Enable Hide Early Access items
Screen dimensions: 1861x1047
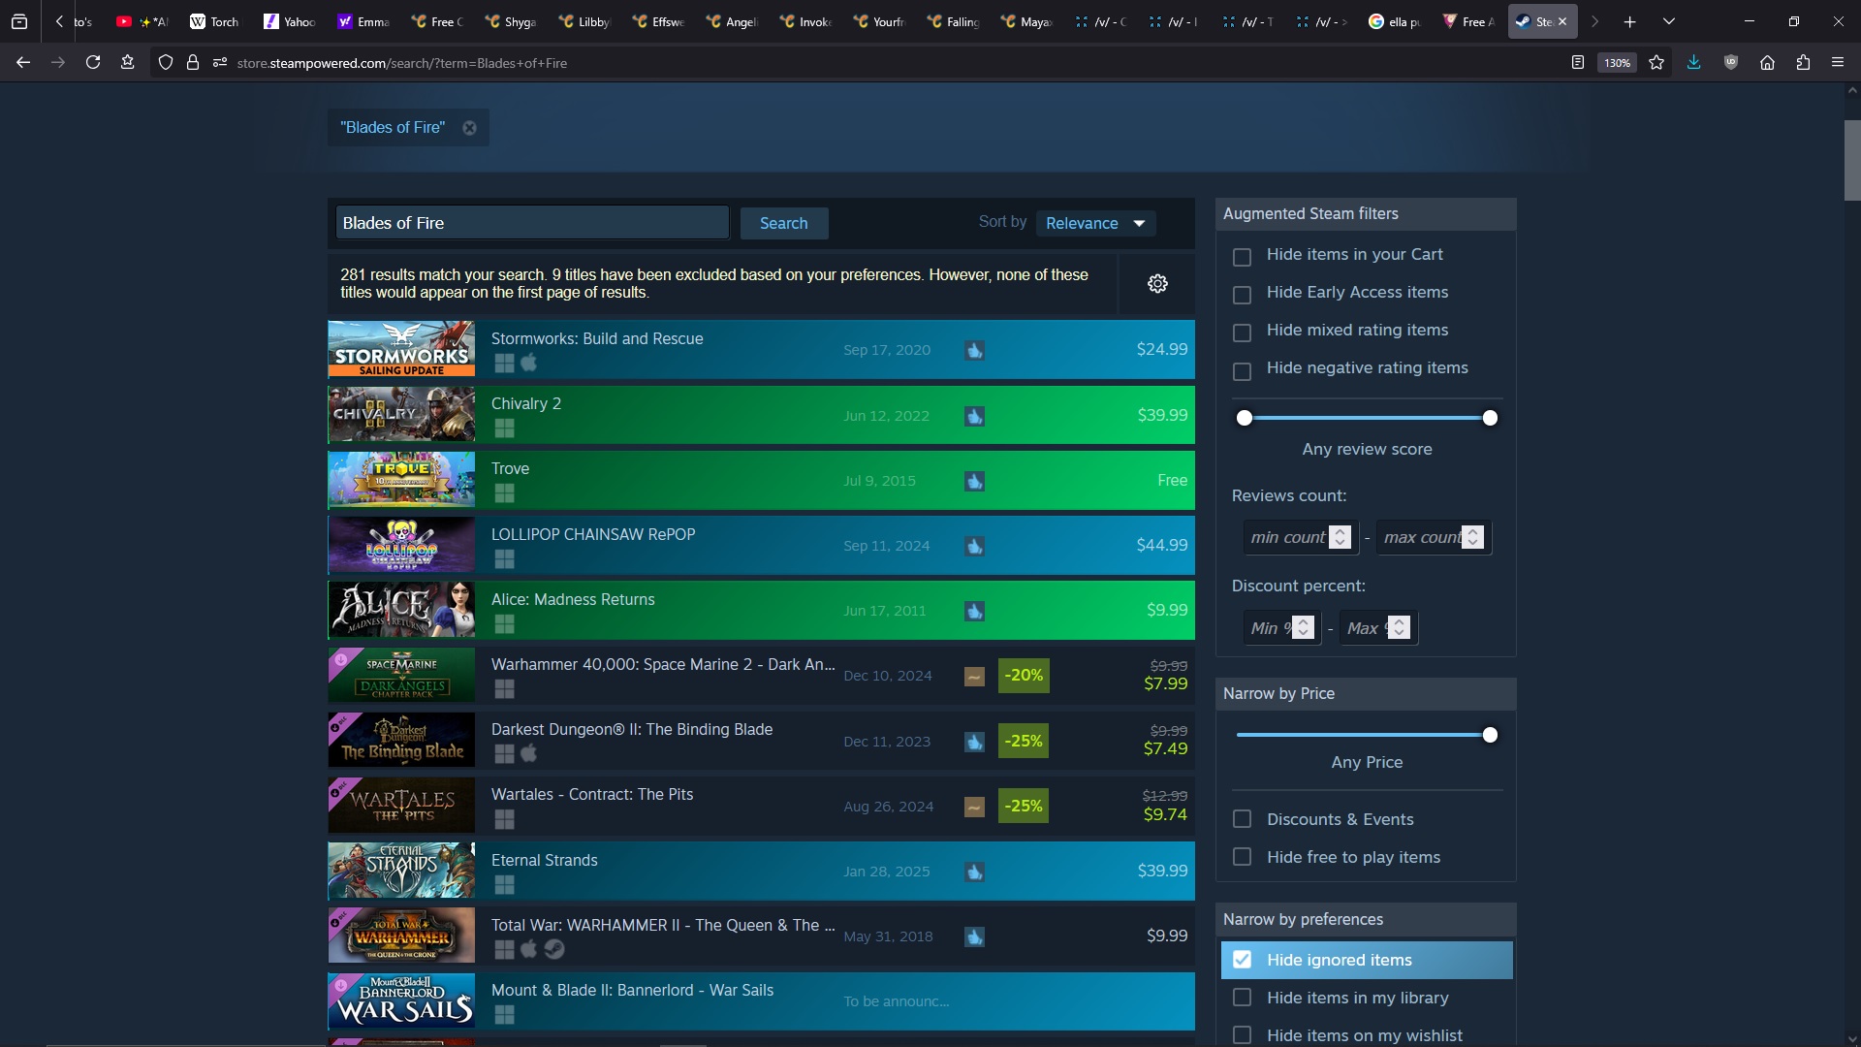(x=1242, y=295)
